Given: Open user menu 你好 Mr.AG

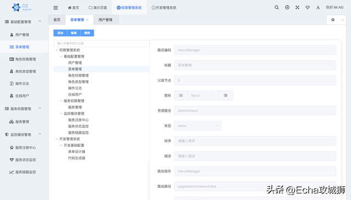Looking at the screenshot, I should (x=335, y=7).
